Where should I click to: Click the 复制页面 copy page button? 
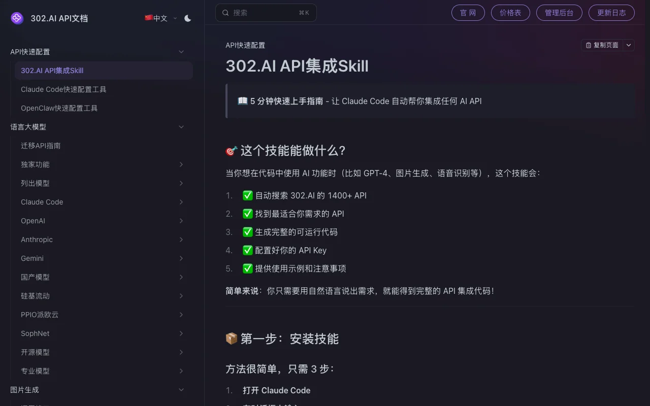click(602, 45)
